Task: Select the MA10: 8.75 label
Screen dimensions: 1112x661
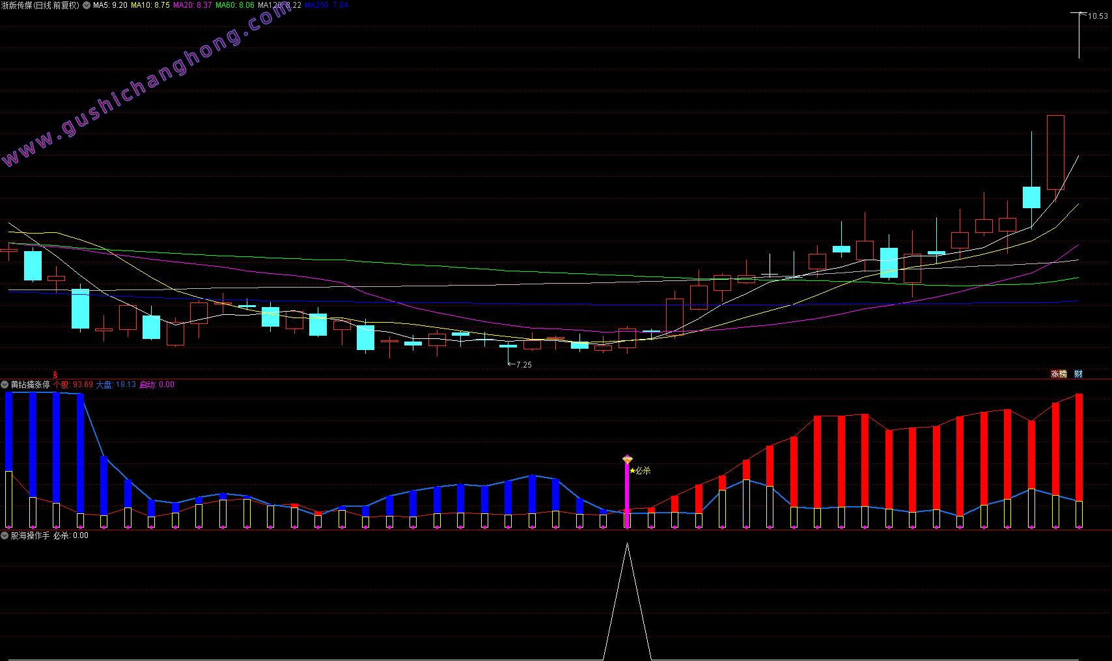Action: (x=150, y=5)
